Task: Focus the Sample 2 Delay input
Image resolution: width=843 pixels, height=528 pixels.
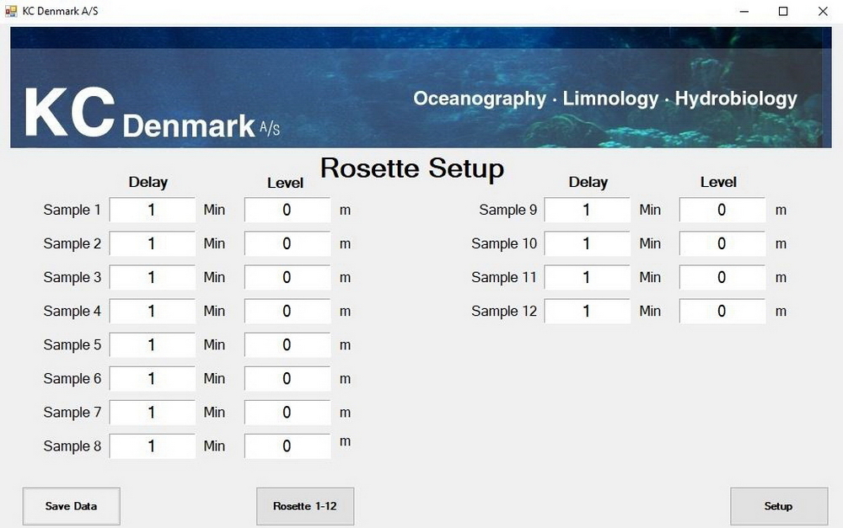Action: point(152,243)
